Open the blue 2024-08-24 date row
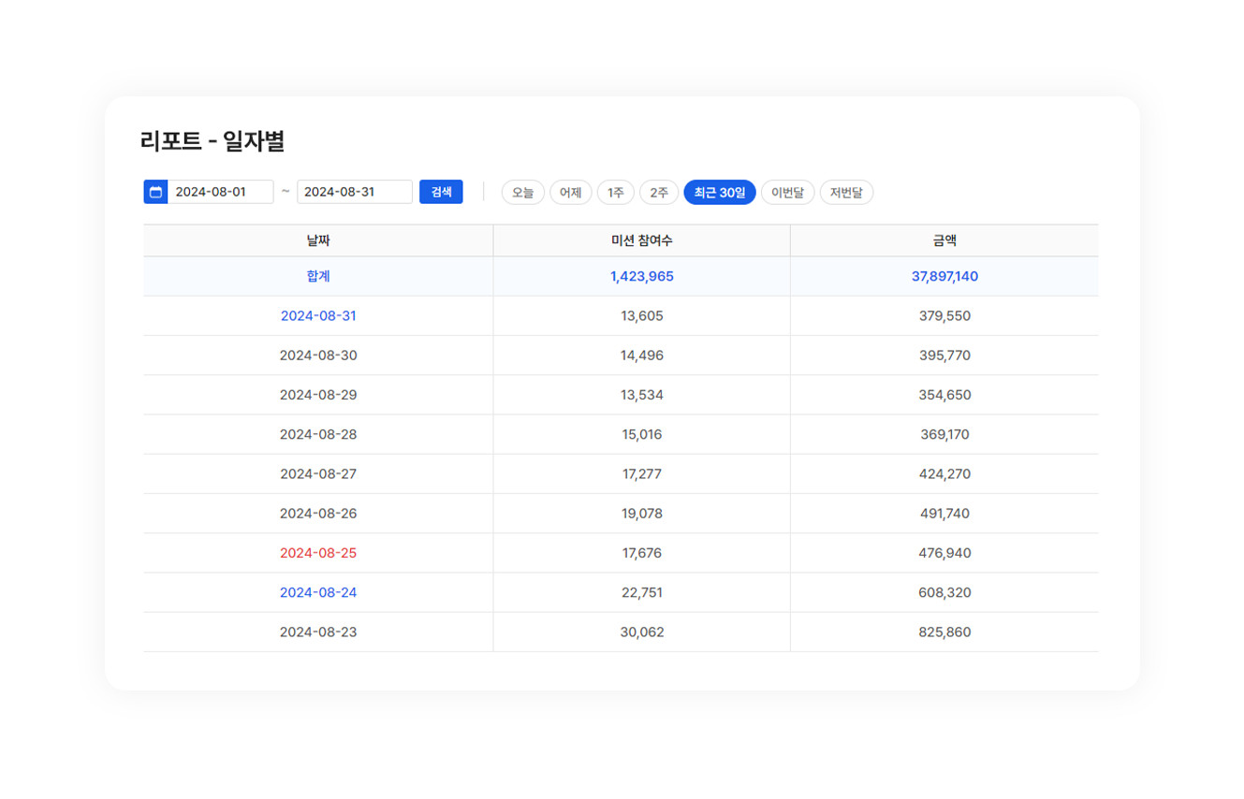 318,592
